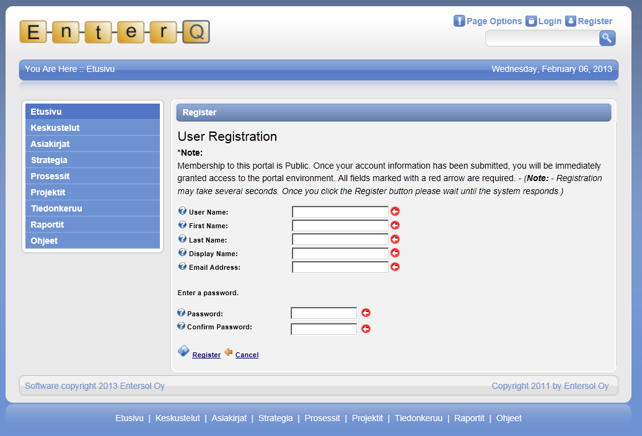Screen dimensions: 642x436
Task: Click the Login lock icon
Action: 531,21
